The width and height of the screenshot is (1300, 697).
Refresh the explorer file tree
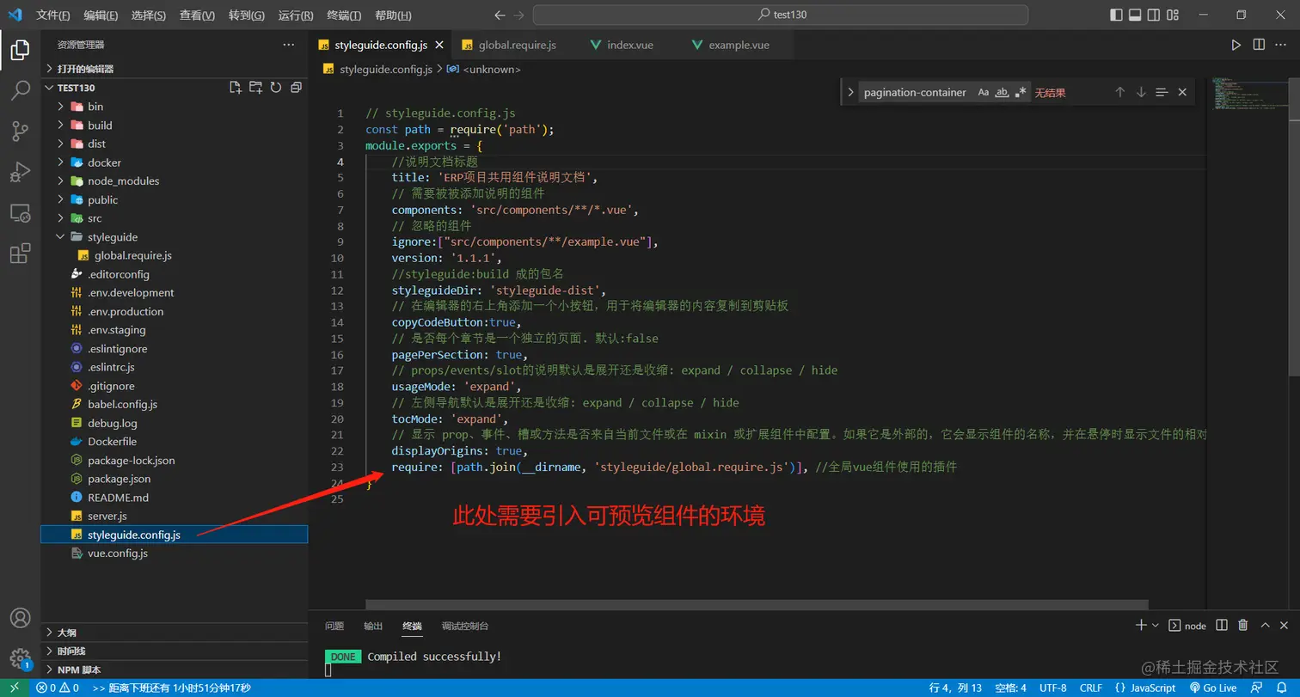pyautogui.click(x=276, y=88)
